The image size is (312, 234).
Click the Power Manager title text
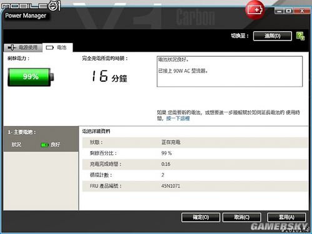pyautogui.click(x=26, y=16)
